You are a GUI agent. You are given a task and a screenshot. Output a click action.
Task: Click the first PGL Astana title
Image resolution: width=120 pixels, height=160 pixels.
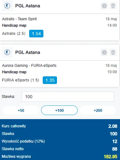pos(28,6)
